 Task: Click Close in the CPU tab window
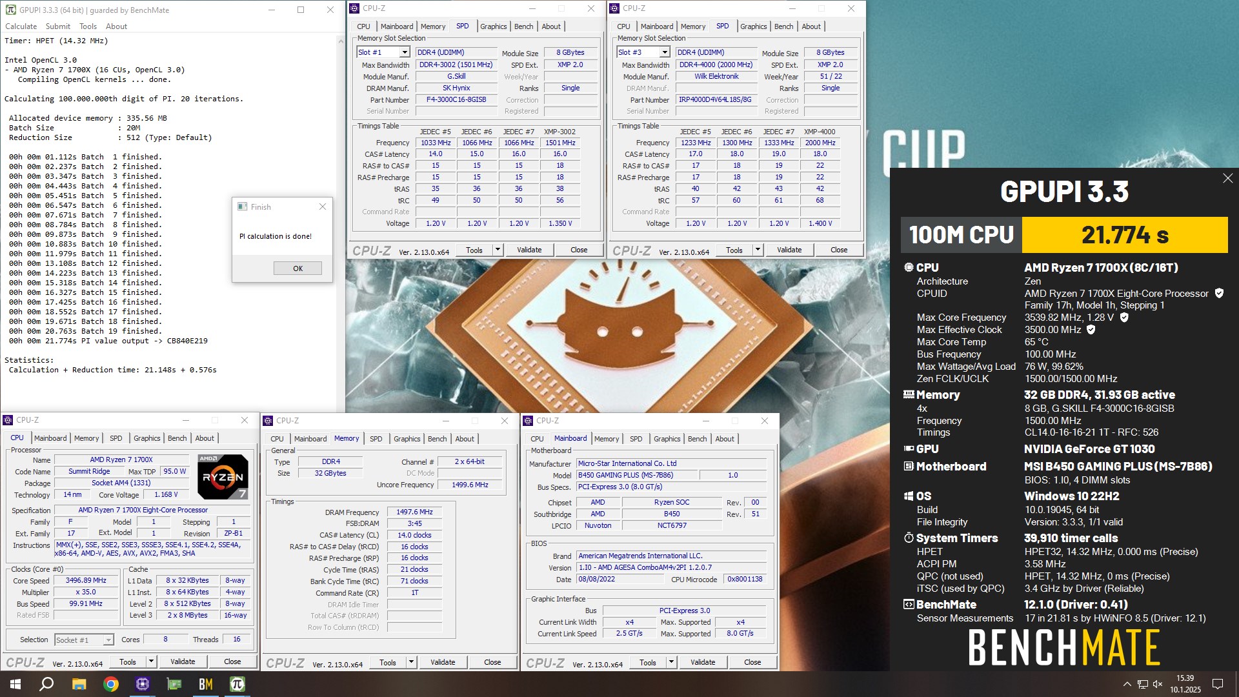point(232,662)
